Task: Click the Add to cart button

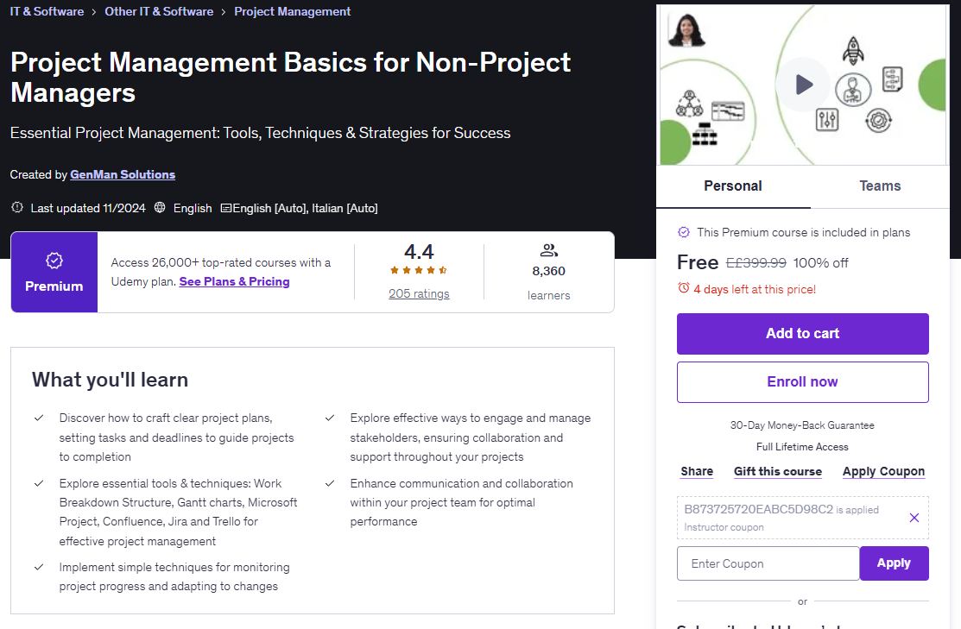Action: click(x=802, y=334)
